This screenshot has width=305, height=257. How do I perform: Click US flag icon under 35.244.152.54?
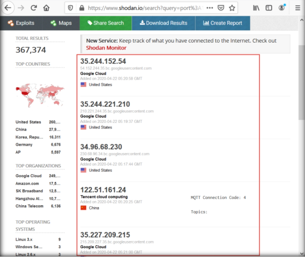click(x=83, y=85)
